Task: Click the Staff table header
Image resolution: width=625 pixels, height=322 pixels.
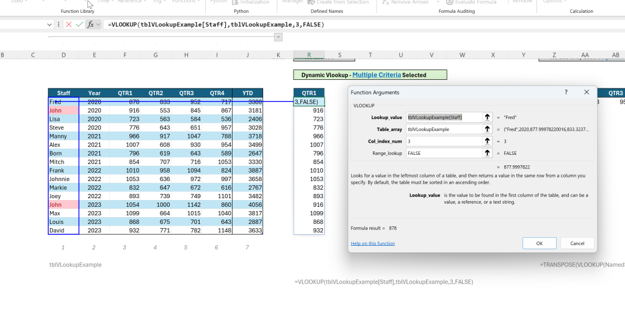Action: click(x=63, y=93)
